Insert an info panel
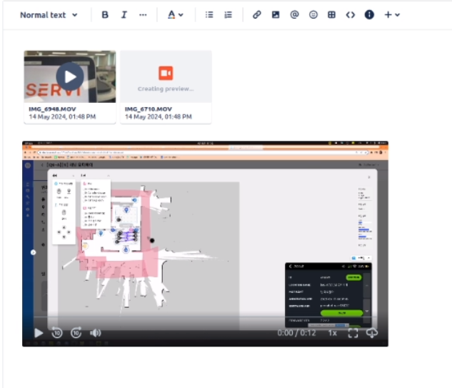The width and height of the screenshot is (452, 388). (x=369, y=15)
